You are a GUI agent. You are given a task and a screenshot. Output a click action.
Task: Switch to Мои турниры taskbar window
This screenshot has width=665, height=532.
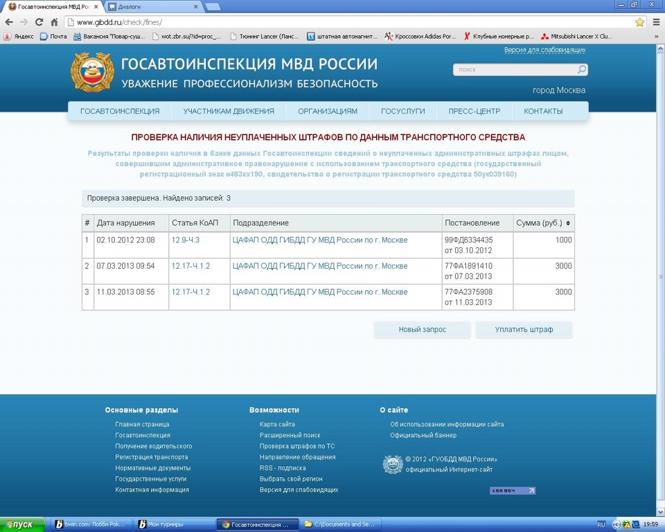pyautogui.click(x=175, y=524)
